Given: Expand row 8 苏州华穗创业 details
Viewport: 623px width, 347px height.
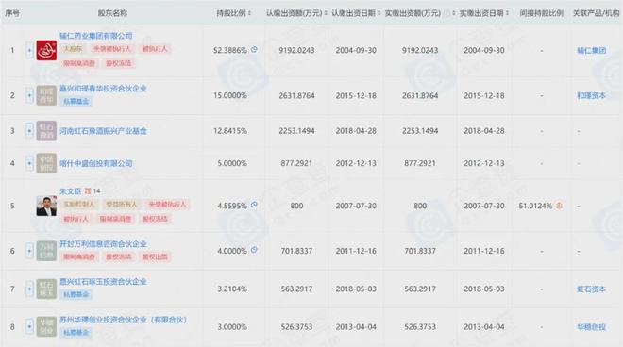Looking at the screenshot, I should [x=29, y=327].
